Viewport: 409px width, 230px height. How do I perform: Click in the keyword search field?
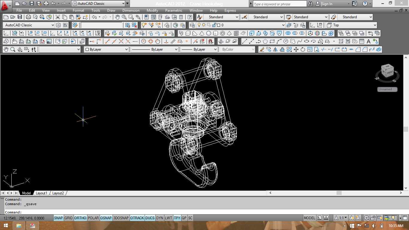tap(280, 4)
